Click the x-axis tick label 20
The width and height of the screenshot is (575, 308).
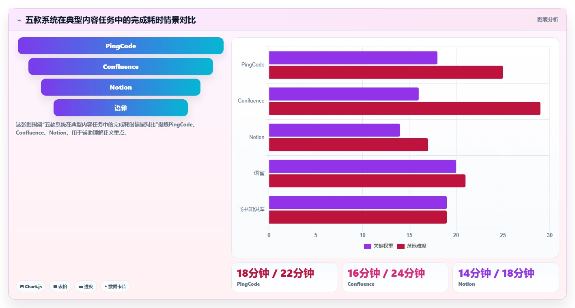click(456, 235)
